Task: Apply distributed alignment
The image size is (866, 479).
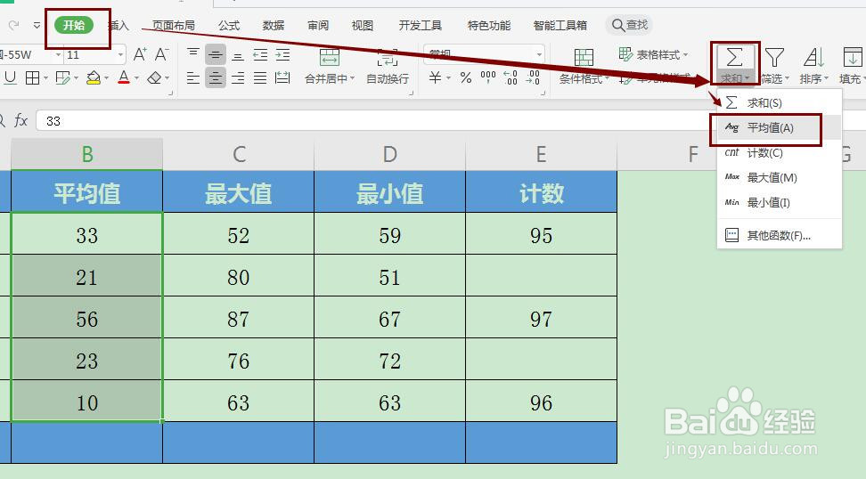Action: tap(282, 77)
